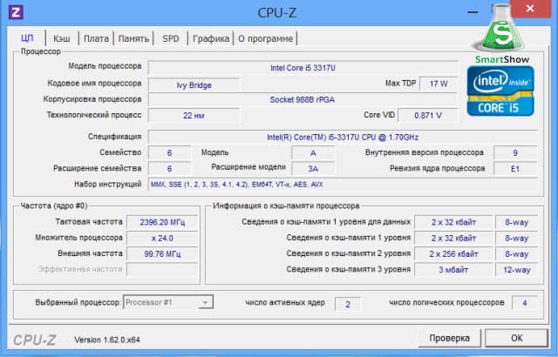This screenshot has width=558, height=357.
Task: Click the 17 W Max TDP value
Action: click(439, 84)
